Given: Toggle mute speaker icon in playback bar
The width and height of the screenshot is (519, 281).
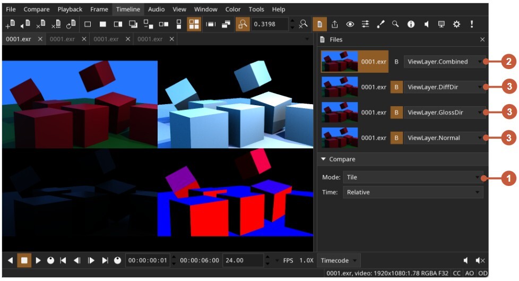Looking at the screenshot, I should coord(480,260).
